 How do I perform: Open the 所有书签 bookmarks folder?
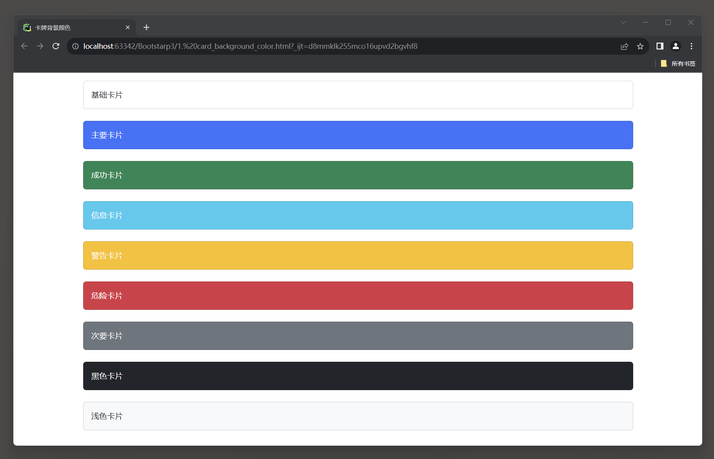[x=678, y=63]
